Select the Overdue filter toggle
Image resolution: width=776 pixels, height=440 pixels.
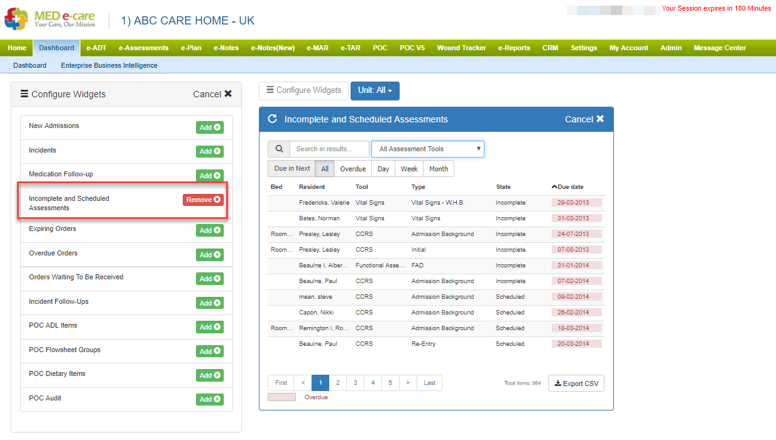point(352,169)
